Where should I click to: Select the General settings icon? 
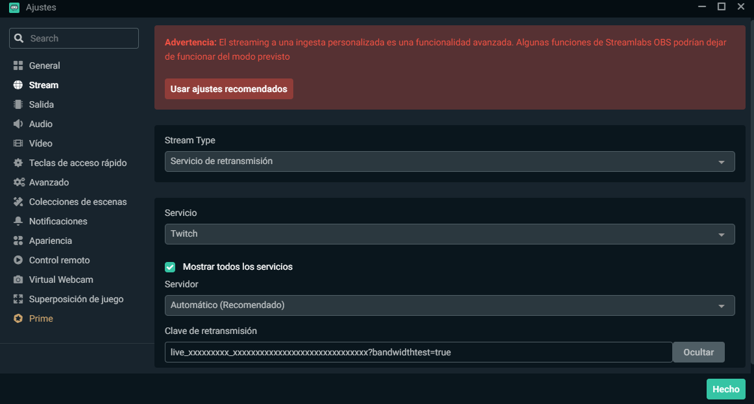18,65
